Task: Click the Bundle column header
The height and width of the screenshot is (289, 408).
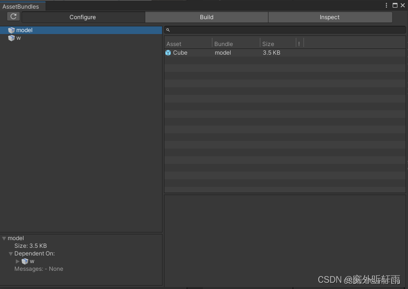Action: pyautogui.click(x=223, y=44)
